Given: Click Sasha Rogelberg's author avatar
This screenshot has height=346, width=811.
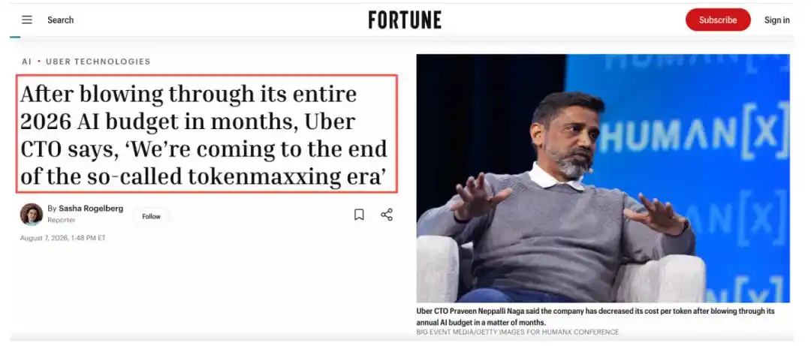Looking at the screenshot, I should [x=32, y=214].
